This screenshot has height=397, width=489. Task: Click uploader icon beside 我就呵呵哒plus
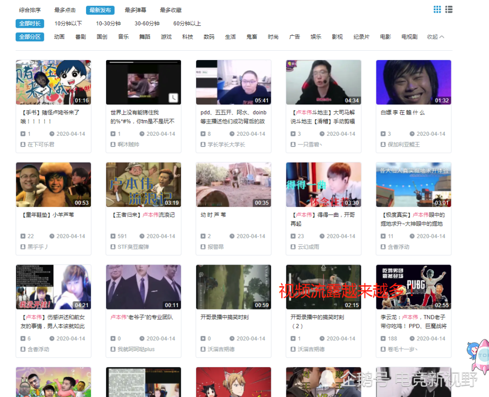point(113,349)
